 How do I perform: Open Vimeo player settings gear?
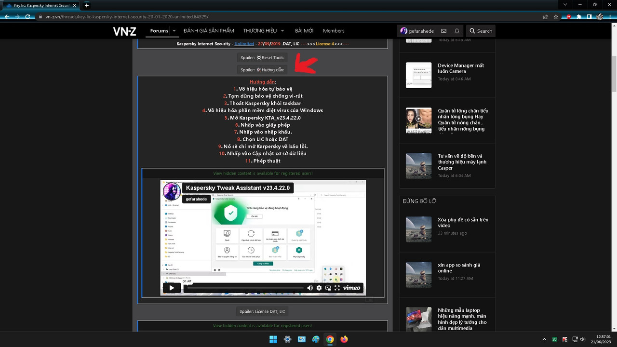(319, 288)
